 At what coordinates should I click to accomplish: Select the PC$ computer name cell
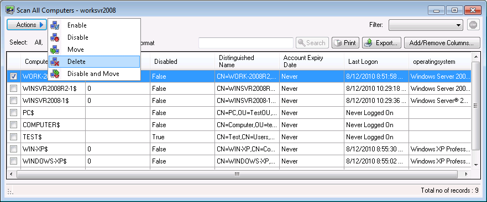(x=53, y=113)
